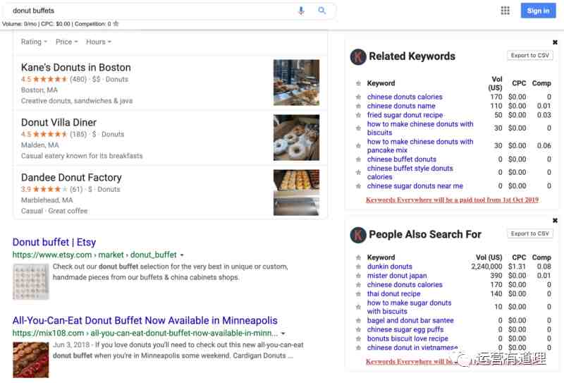This screenshot has width=564, height=383.
Task: Star the 'chinese donut in vietnamese' keyword
Action: click(x=358, y=348)
